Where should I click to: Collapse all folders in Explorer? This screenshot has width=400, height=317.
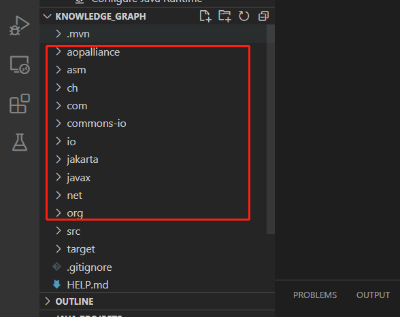pos(263,16)
